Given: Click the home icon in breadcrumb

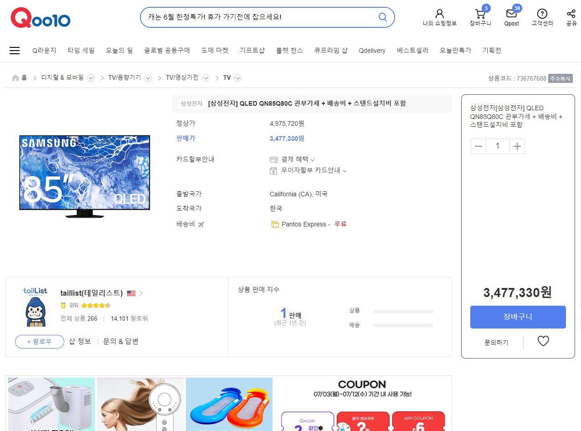Looking at the screenshot, I should point(15,78).
